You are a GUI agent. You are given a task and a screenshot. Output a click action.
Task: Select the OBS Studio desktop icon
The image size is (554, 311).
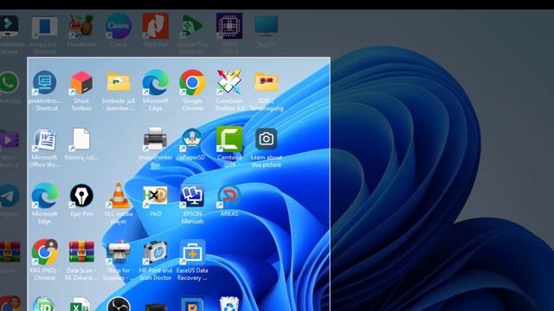119,304
